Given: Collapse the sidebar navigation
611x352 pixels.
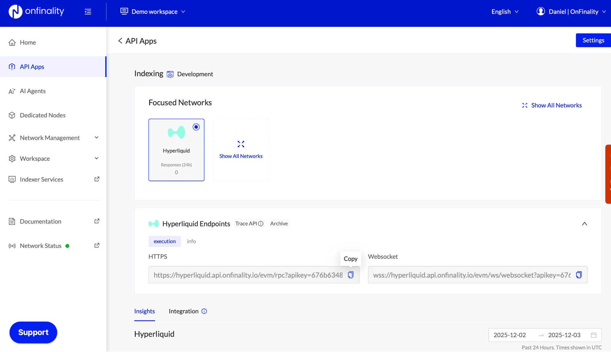Looking at the screenshot, I should point(88,11).
